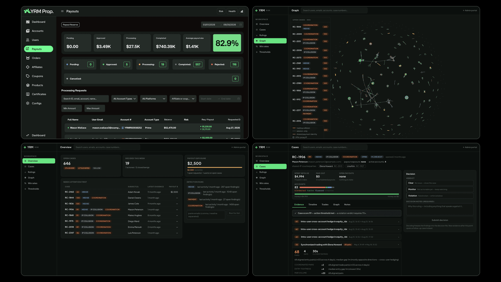The width and height of the screenshot is (501, 282).
Task: Select the Monitor verdict option
Action: click(440, 189)
